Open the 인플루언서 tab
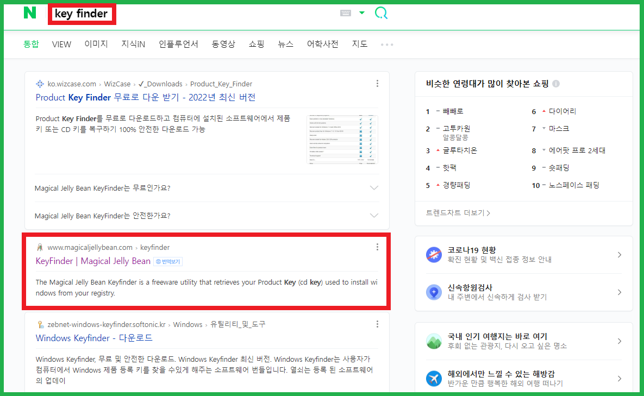644x396 pixels. coord(178,44)
